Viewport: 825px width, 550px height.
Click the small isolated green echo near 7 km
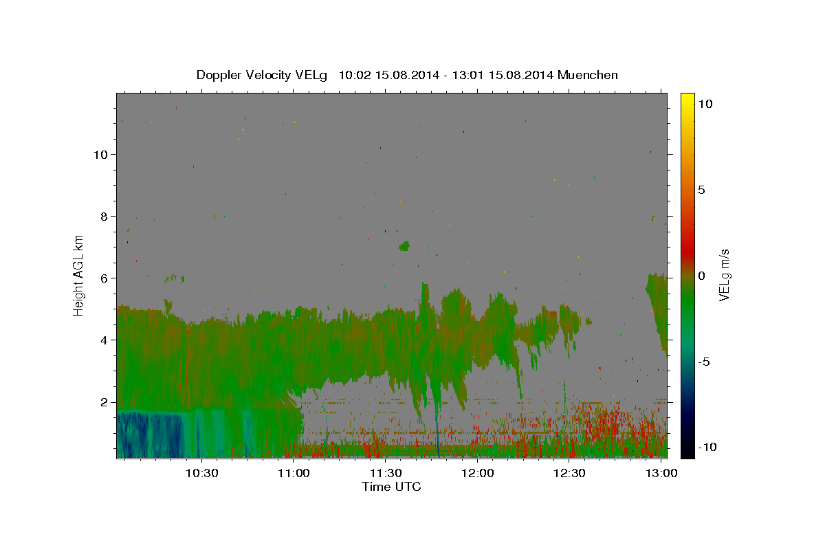coord(404,245)
